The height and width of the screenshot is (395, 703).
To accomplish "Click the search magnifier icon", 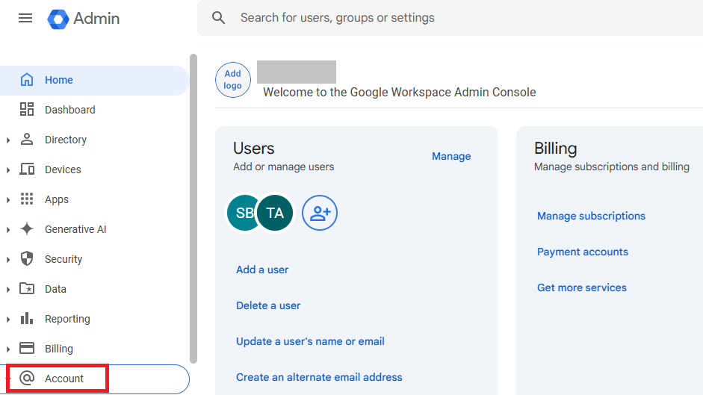I will pyautogui.click(x=218, y=18).
